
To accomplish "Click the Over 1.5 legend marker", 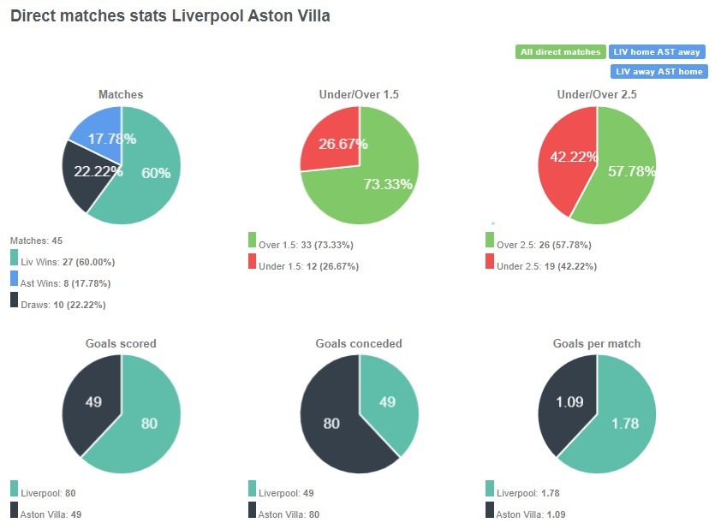I will tap(250, 244).
